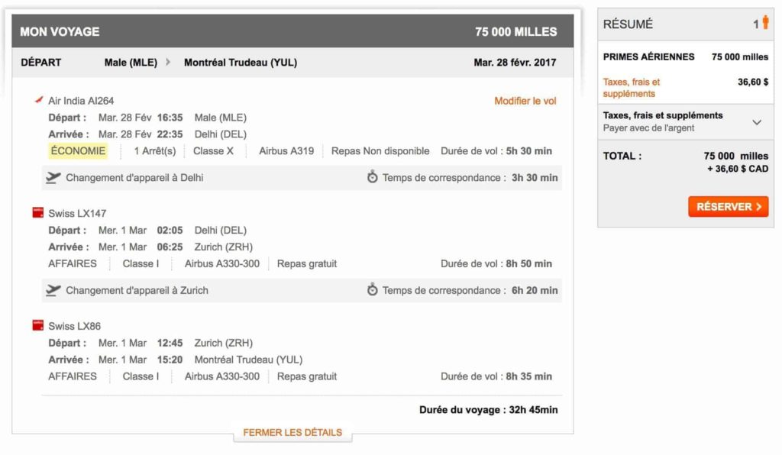Collapse details with Fermer les détails

pyautogui.click(x=292, y=433)
